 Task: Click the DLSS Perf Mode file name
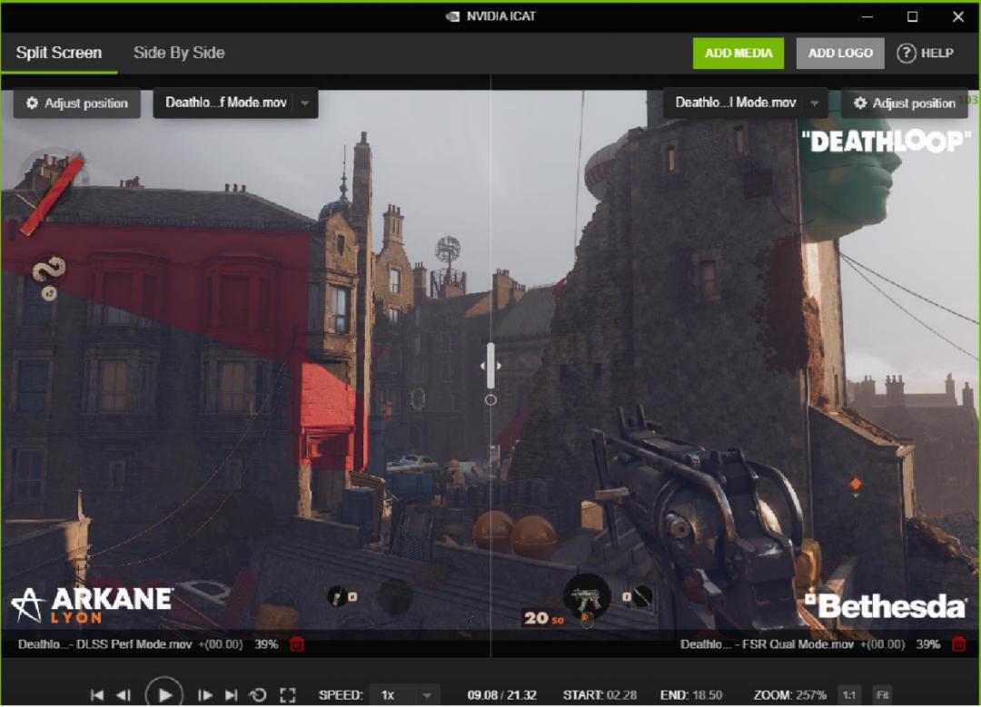click(104, 644)
